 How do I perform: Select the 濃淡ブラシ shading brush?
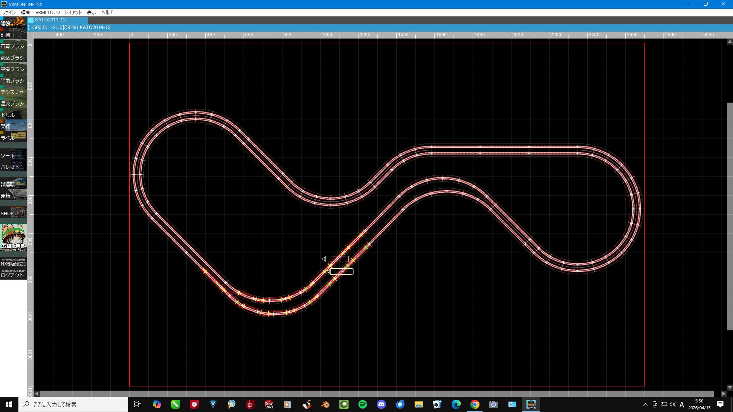point(13,103)
